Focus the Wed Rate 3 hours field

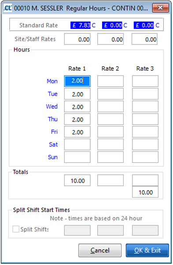click(145, 107)
